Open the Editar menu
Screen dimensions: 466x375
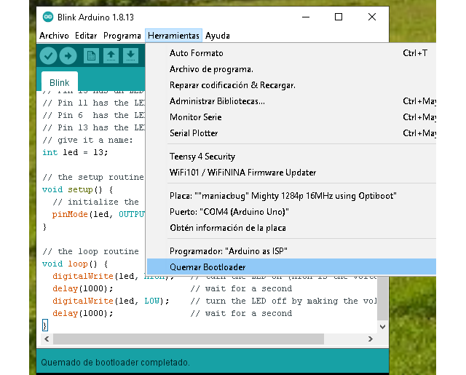click(x=86, y=35)
